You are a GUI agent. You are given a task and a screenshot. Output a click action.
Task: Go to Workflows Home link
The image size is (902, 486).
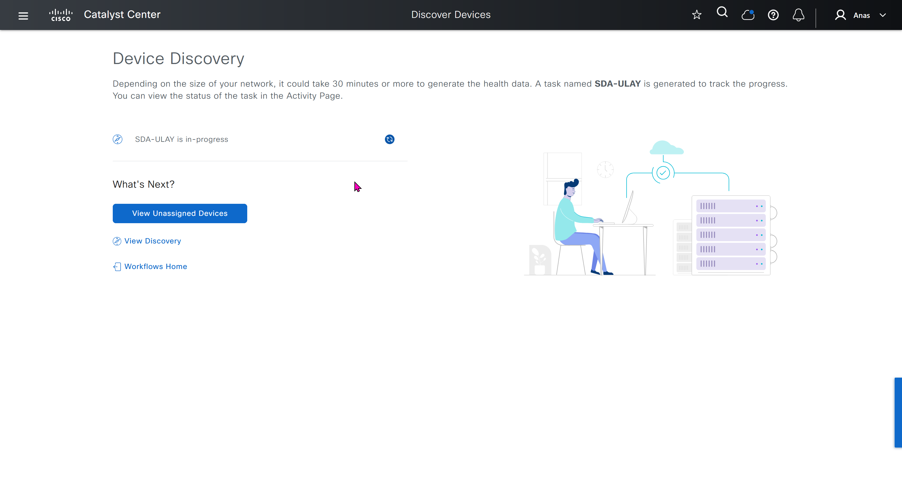(x=155, y=266)
